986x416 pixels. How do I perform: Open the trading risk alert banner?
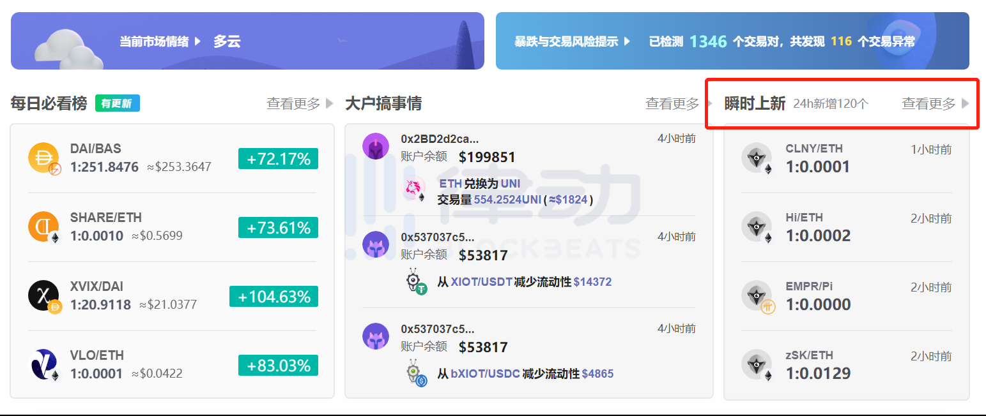pos(732,41)
